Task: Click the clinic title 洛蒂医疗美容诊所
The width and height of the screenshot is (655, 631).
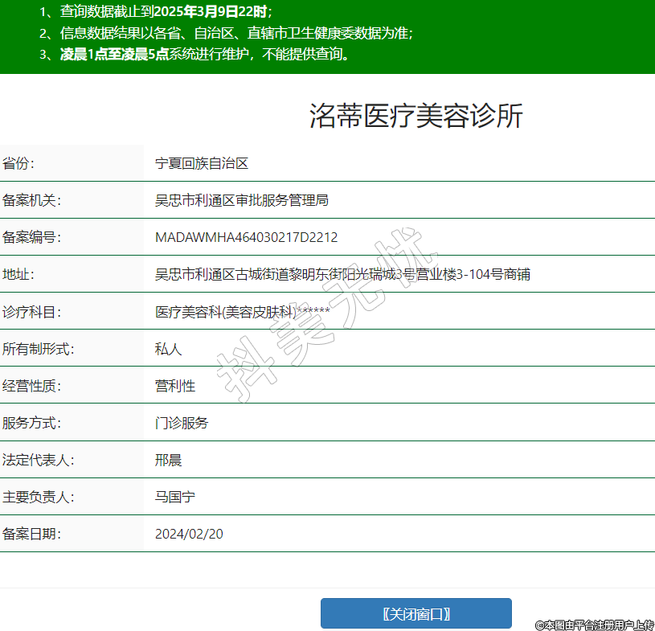Action: click(x=416, y=116)
